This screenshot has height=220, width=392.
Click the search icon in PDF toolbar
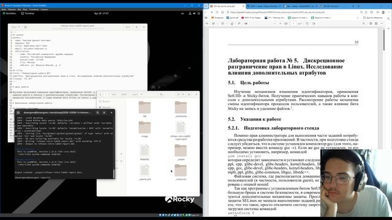[x=364, y=23]
